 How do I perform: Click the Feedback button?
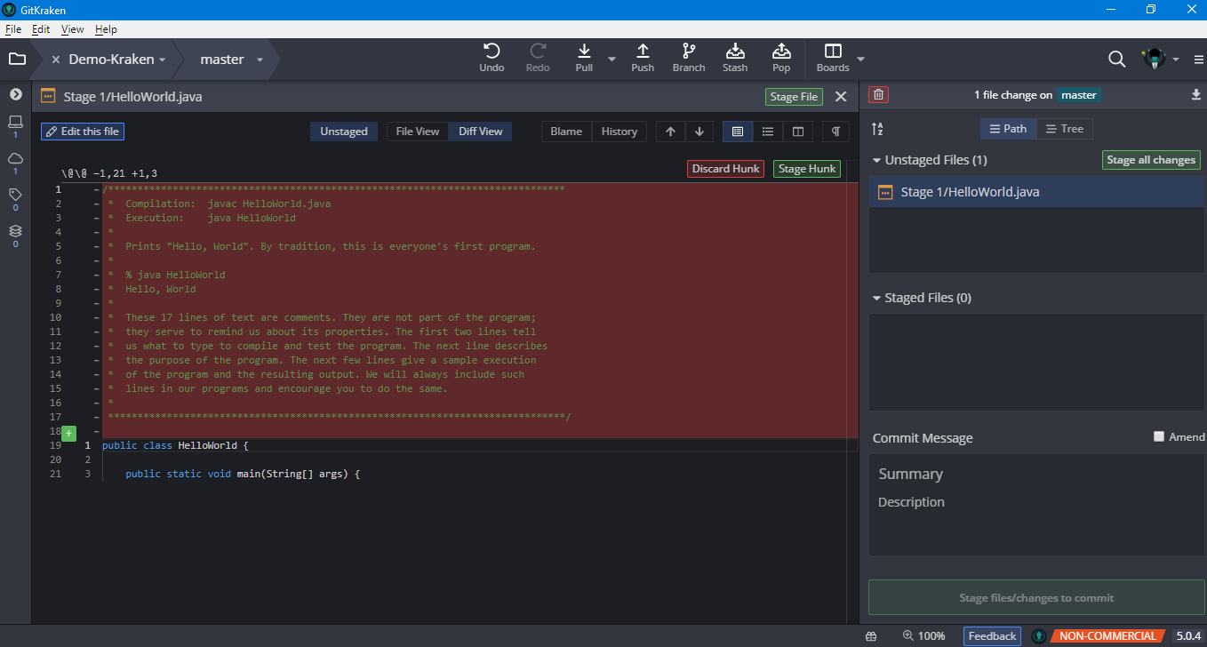click(x=992, y=636)
